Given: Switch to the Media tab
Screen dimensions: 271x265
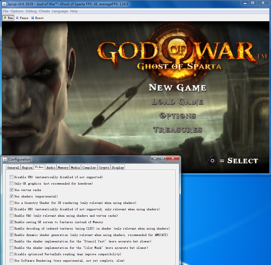Looking at the screenshot, I should (x=75, y=168).
